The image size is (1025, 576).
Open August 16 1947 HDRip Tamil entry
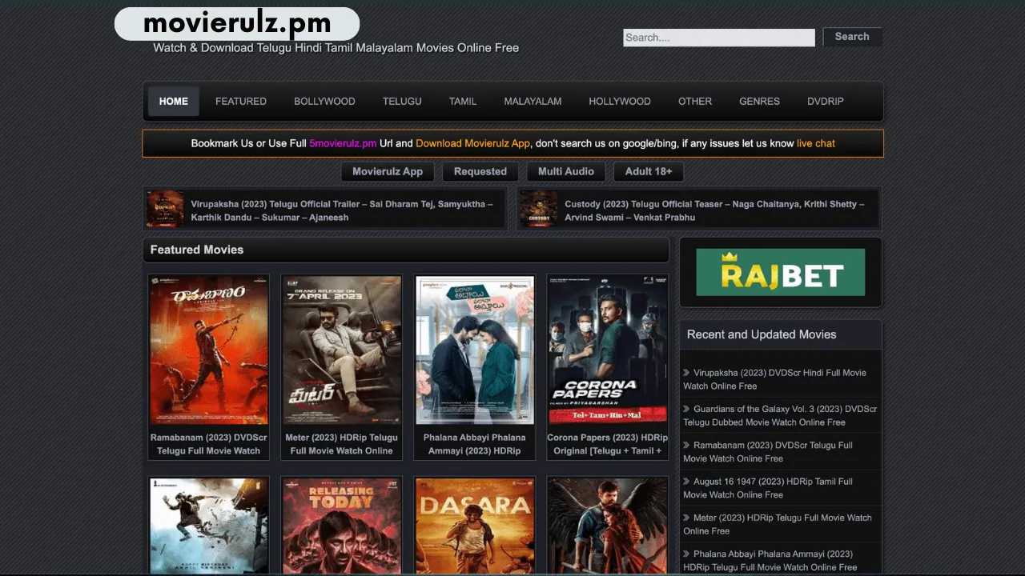pyautogui.click(x=768, y=488)
